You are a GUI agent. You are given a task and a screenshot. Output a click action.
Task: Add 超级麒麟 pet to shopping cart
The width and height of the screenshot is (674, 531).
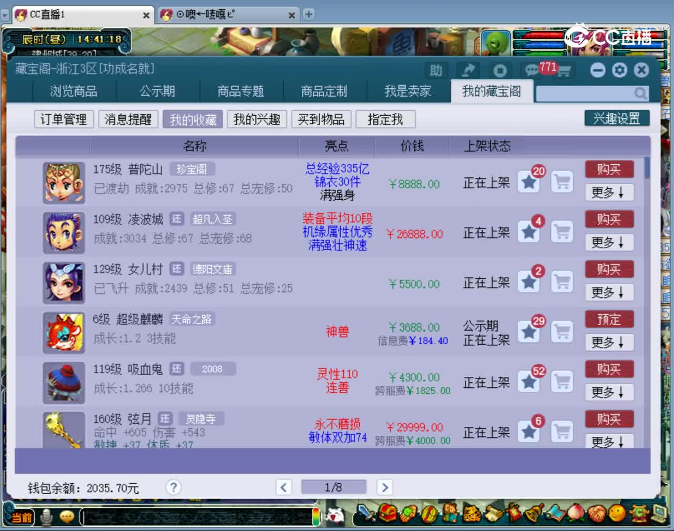[x=562, y=332]
